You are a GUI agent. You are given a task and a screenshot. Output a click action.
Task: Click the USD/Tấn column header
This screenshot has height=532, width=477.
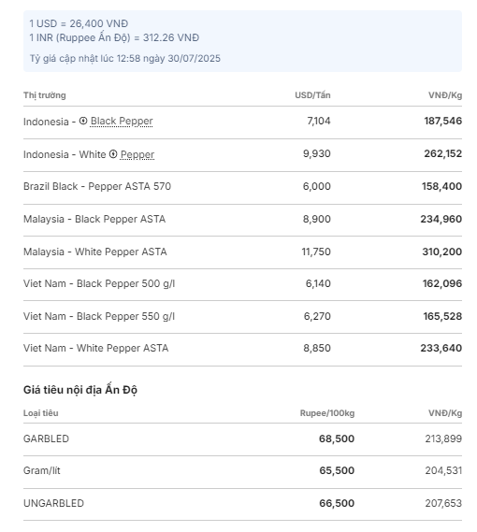point(312,95)
